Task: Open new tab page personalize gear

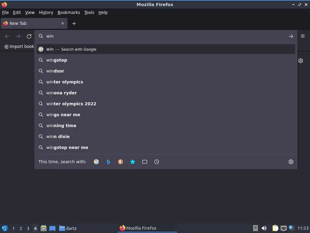Action: pyautogui.click(x=301, y=61)
